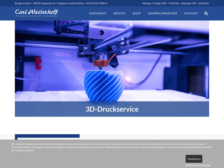Click the Carl Westerhoff logo
Image resolution: width=224 pixels, height=168 pixels.
pos(36,12)
